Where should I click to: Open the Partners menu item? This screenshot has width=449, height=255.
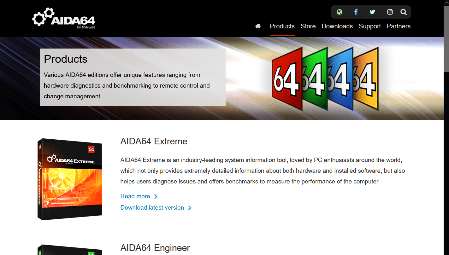tap(399, 26)
